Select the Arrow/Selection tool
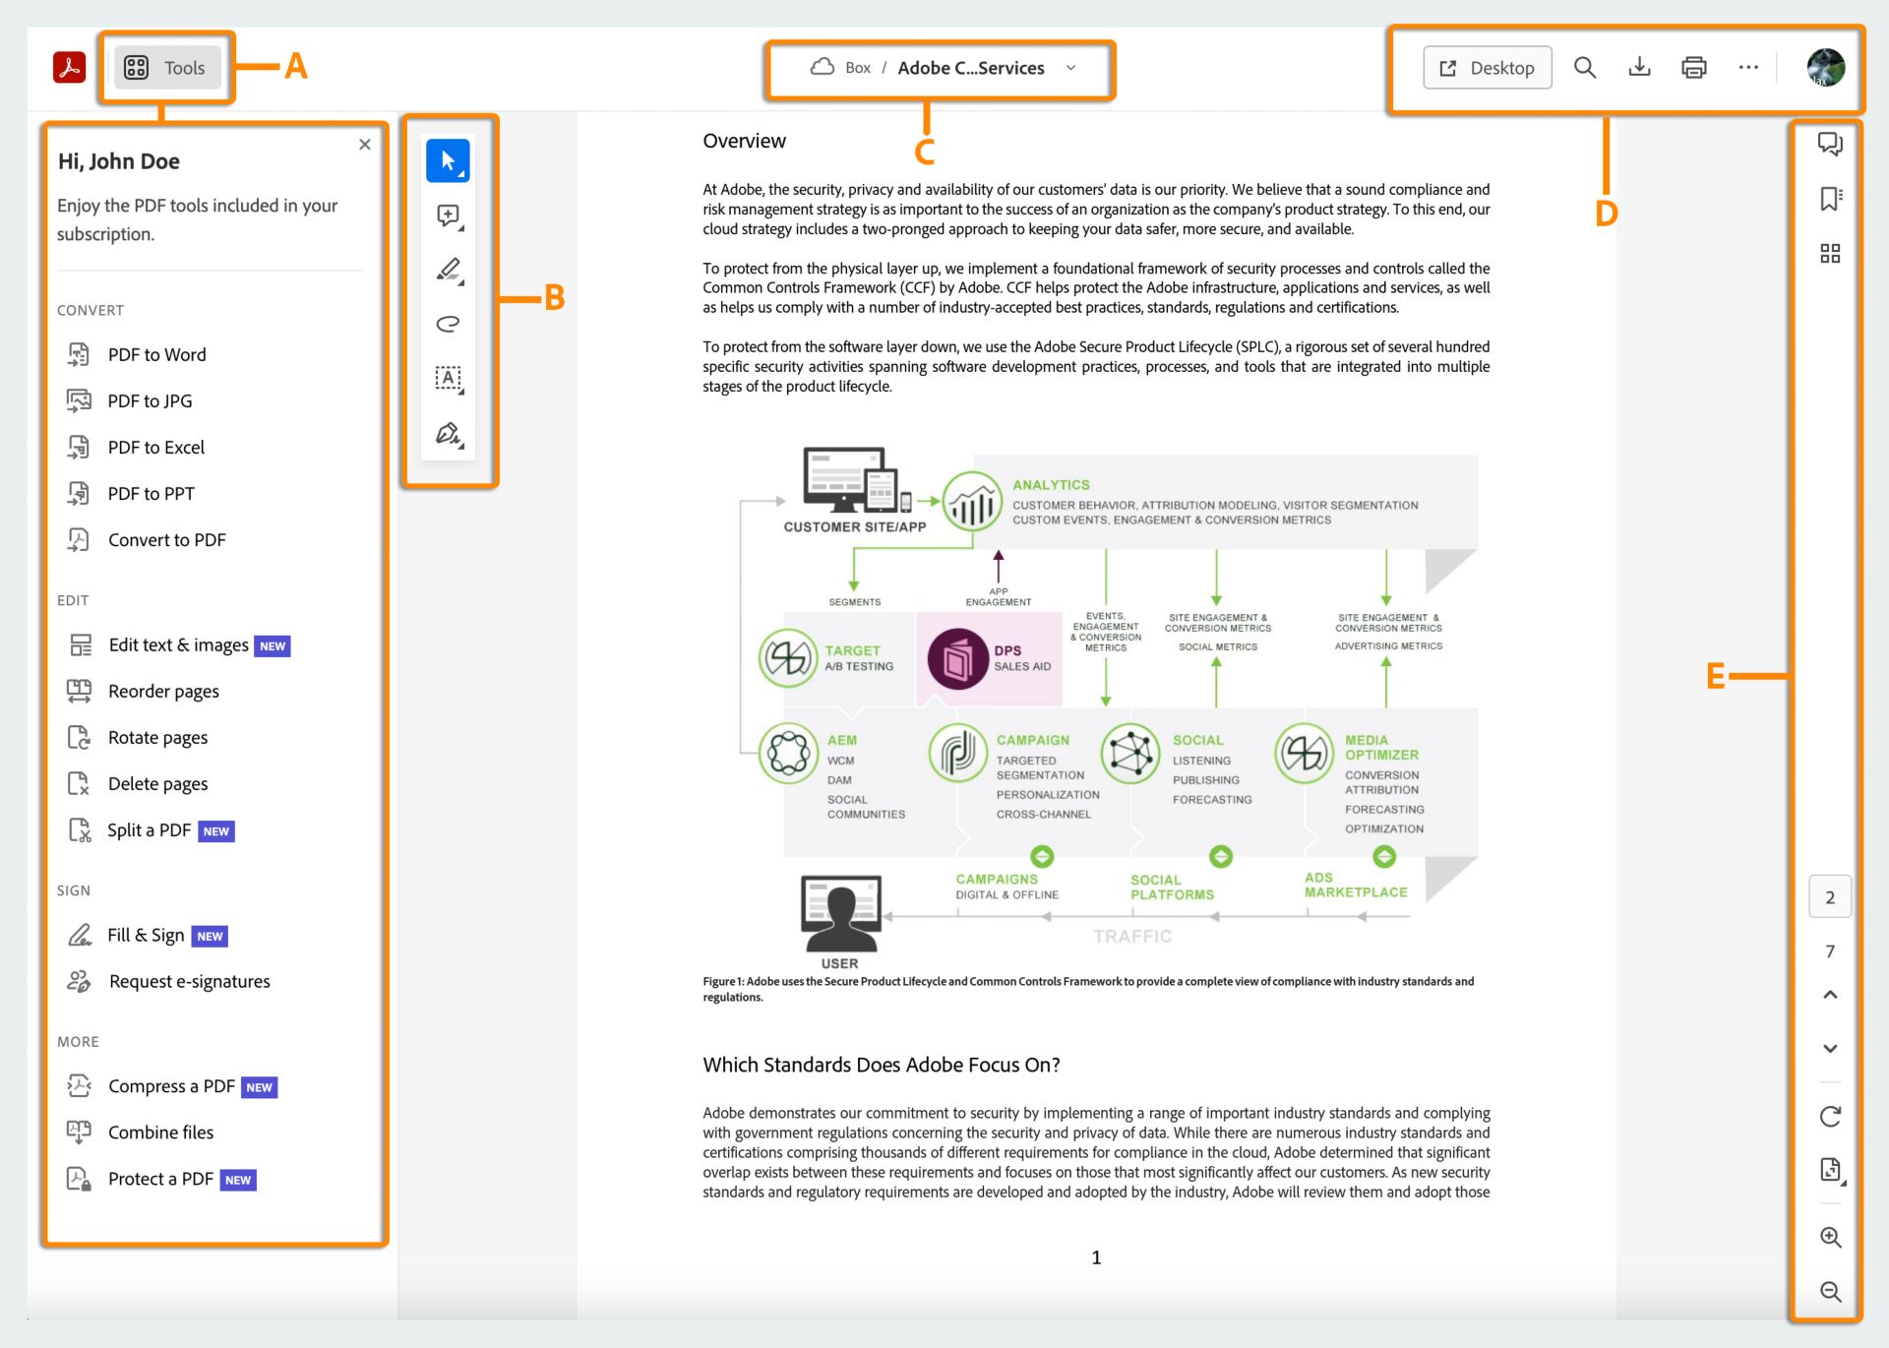 [x=448, y=160]
